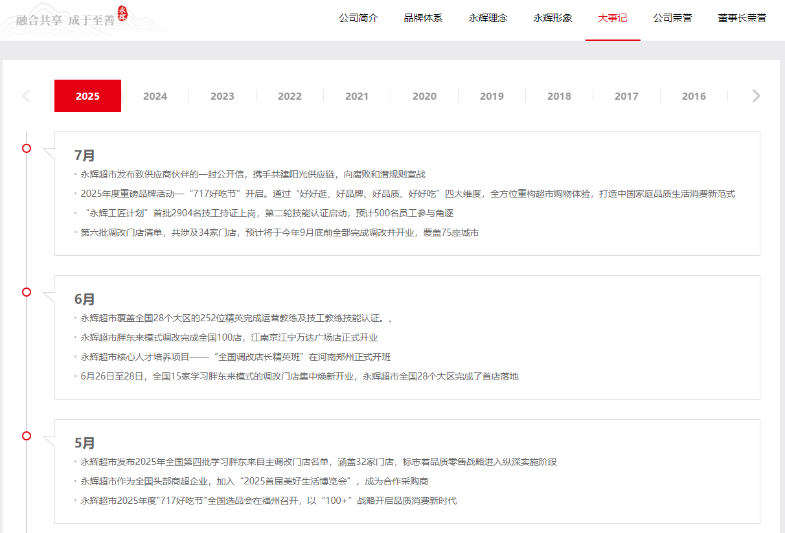This screenshot has height=533, width=785.
Task: Click the 第六批调改门店清单 entry
Action: coord(280,232)
